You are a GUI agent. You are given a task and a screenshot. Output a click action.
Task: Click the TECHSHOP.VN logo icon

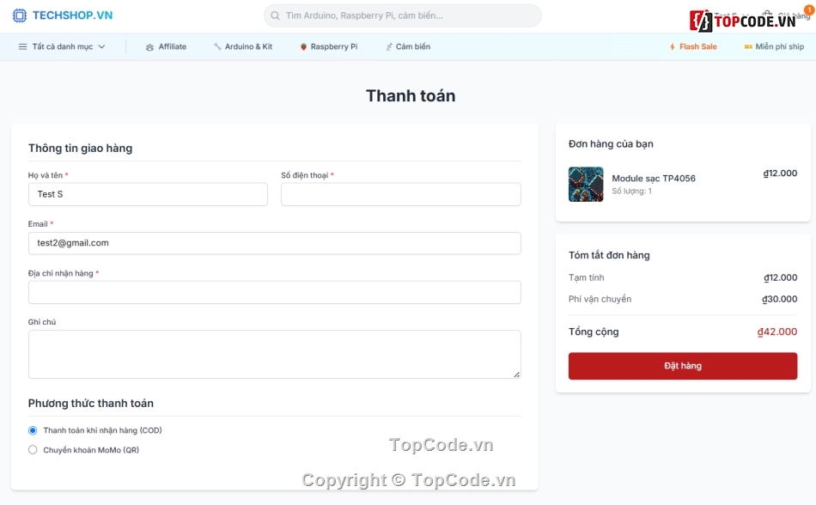pyautogui.click(x=20, y=15)
